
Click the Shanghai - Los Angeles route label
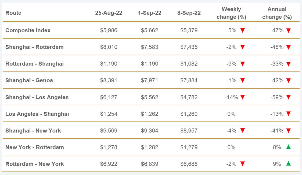[37, 97]
